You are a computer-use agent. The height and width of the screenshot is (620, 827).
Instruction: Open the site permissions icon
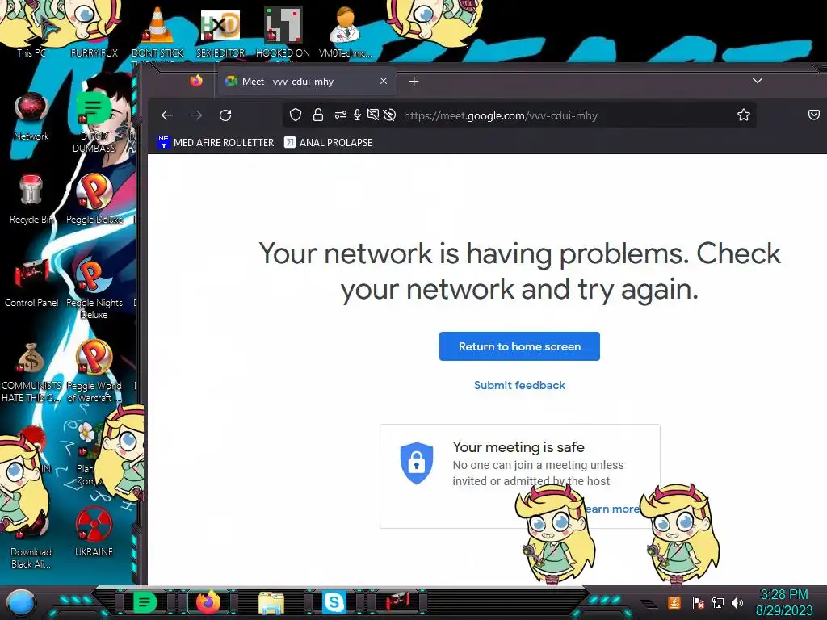pyautogui.click(x=341, y=115)
